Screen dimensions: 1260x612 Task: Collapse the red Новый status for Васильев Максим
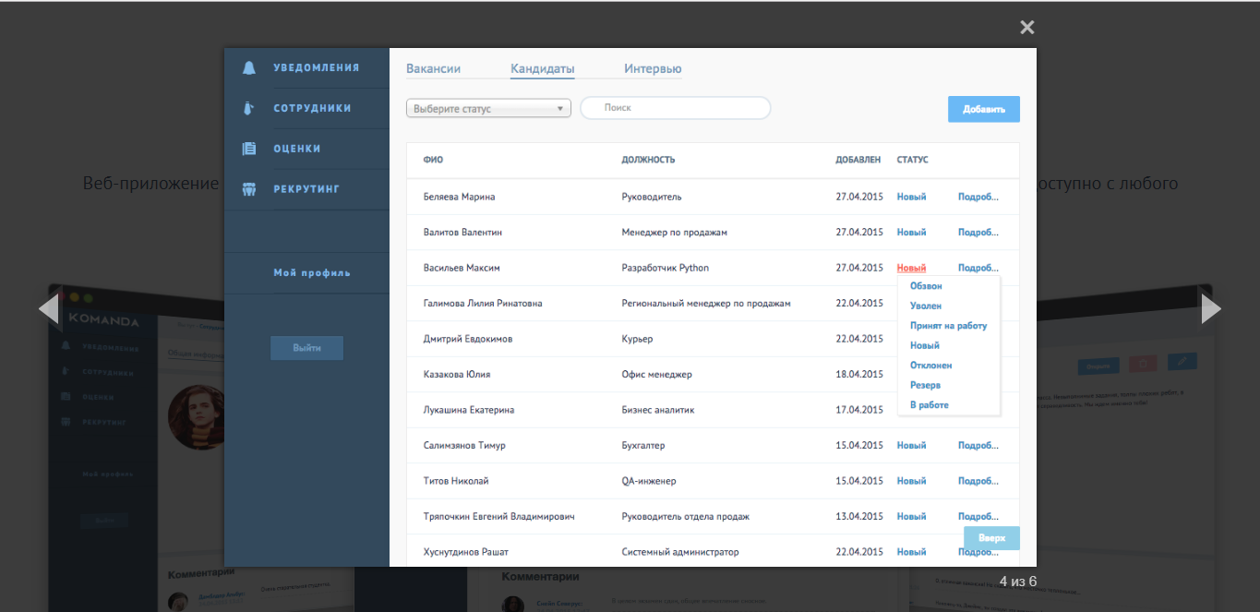(x=911, y=268)
